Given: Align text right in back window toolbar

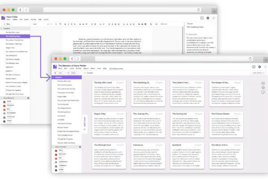Looking at the screenshot, I should [130, 24].
